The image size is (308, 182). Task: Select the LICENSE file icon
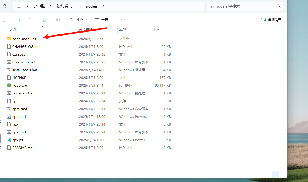coord(9,78)
